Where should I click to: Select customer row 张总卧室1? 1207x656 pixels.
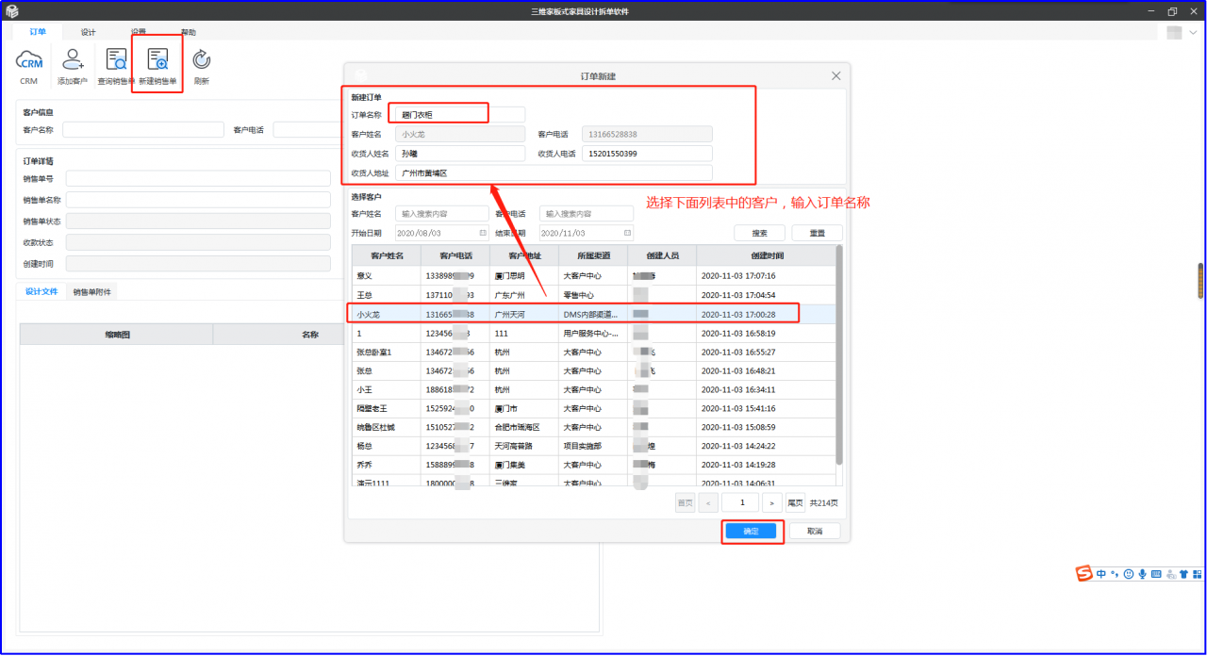pos(592,352)
